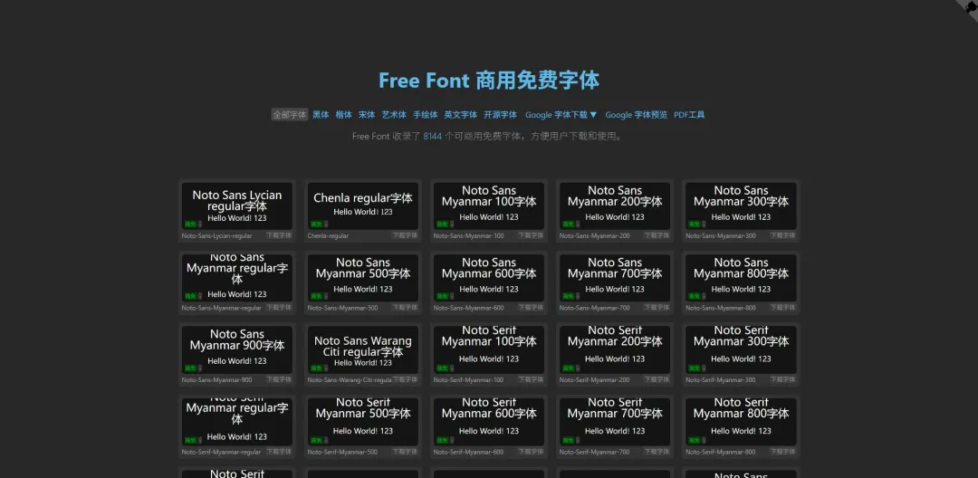Click the Noto-Sans-Lycian-regular name label

(x=217, y=236)
